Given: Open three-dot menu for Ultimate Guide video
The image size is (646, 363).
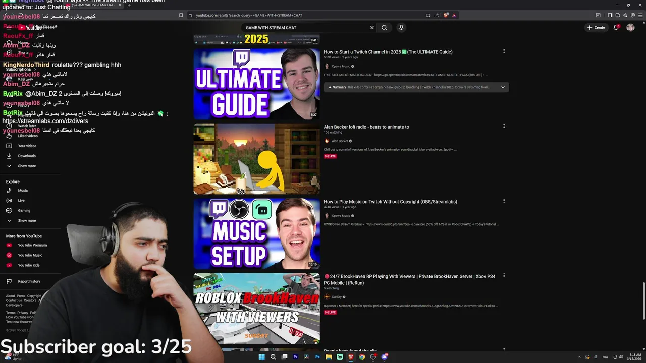Looking at the screenshot, I should click(504, 51).
